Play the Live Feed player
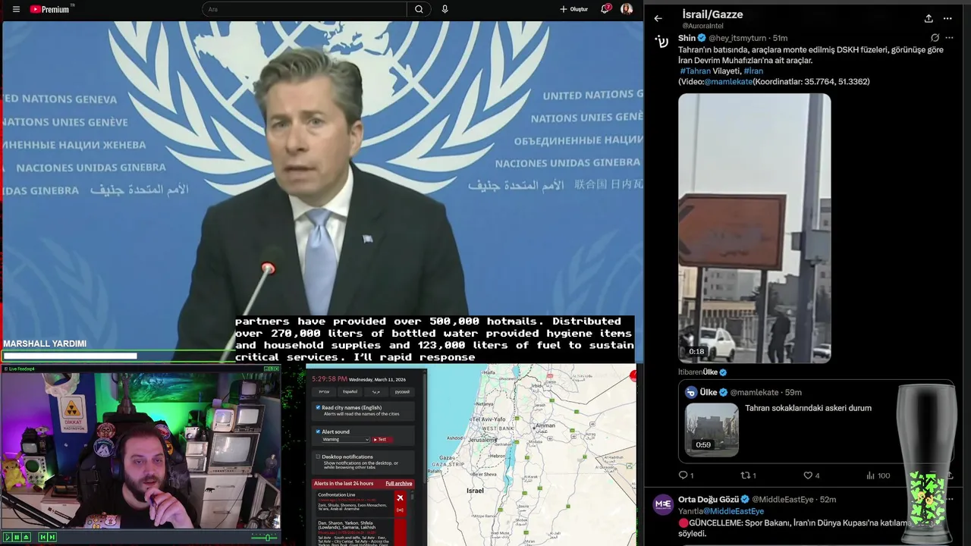The image size is (971, 546). click(x=7, y=537)
